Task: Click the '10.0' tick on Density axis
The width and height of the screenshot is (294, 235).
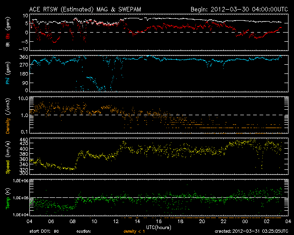Action: click(x=23, y=98)
